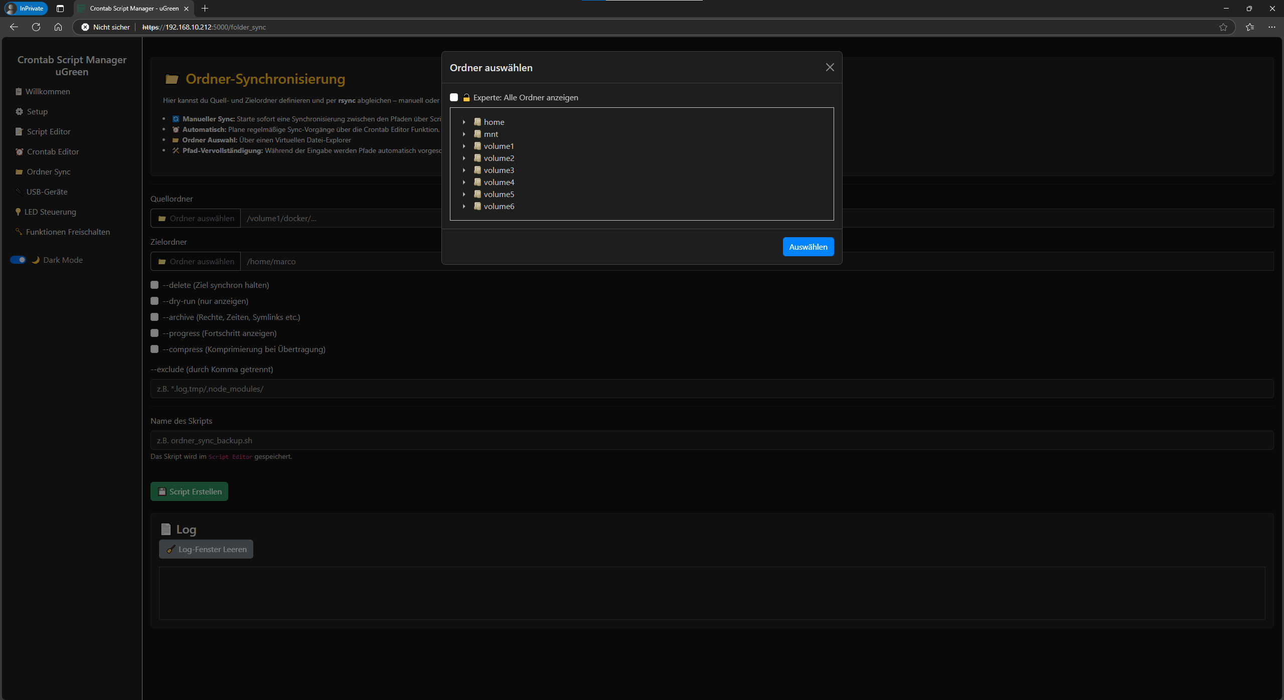This screenshot has width=1284, height=700.
Task: Enable the --delete checkbox
Action: point(154,285)
